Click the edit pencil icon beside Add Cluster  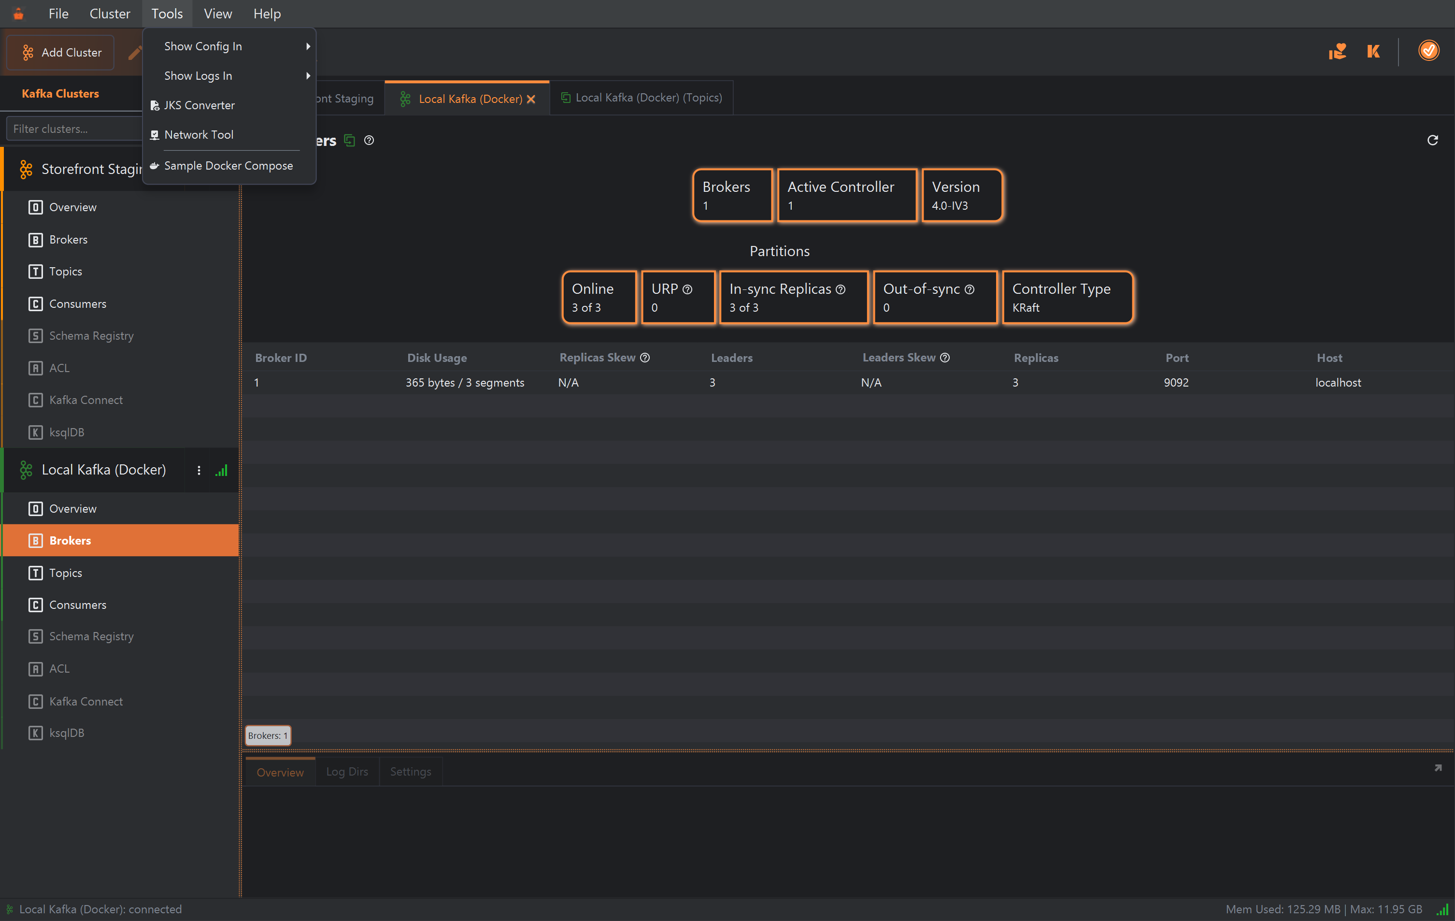(135, 53)
